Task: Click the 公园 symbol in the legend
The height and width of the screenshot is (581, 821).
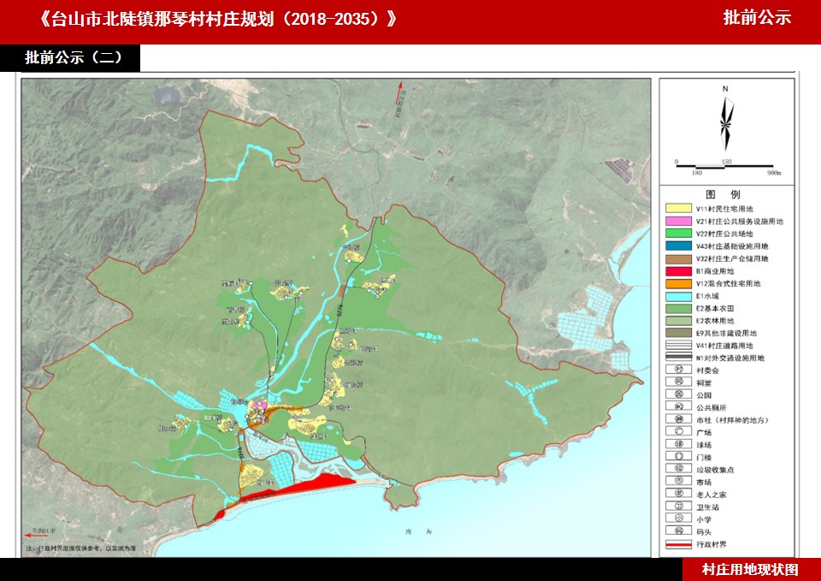Action: (x=678, y=394)
